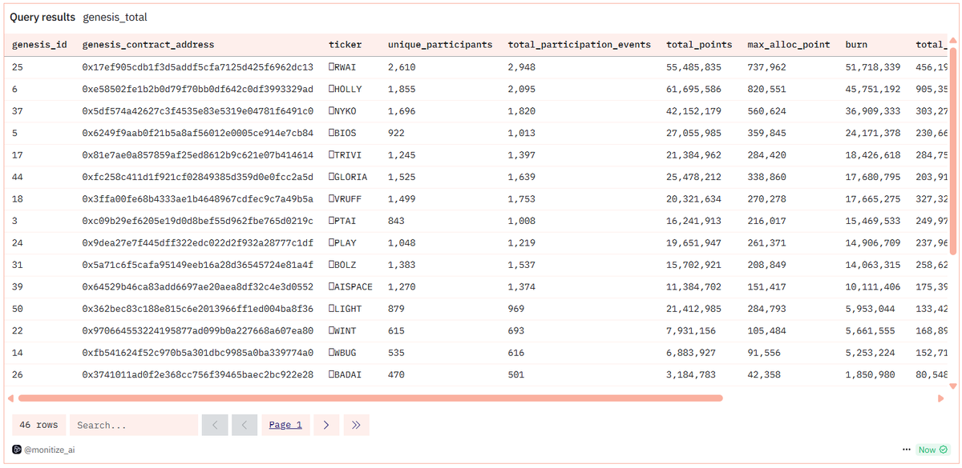Click total_points value 3,184,783

[x=692, y=374]
